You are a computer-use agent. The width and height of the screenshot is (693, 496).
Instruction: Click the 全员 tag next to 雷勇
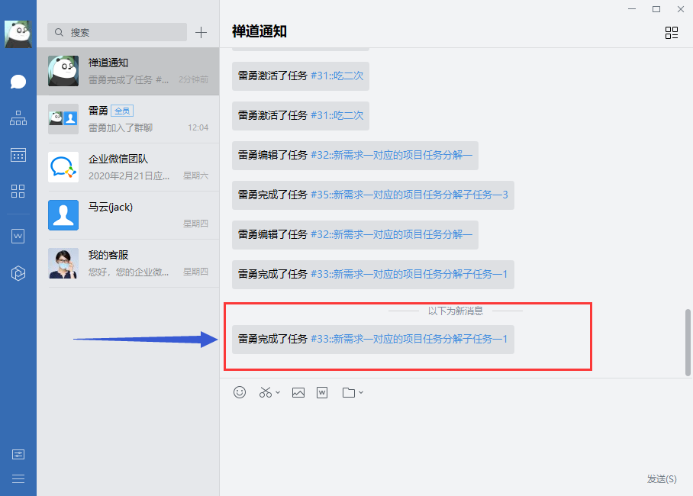122,111
